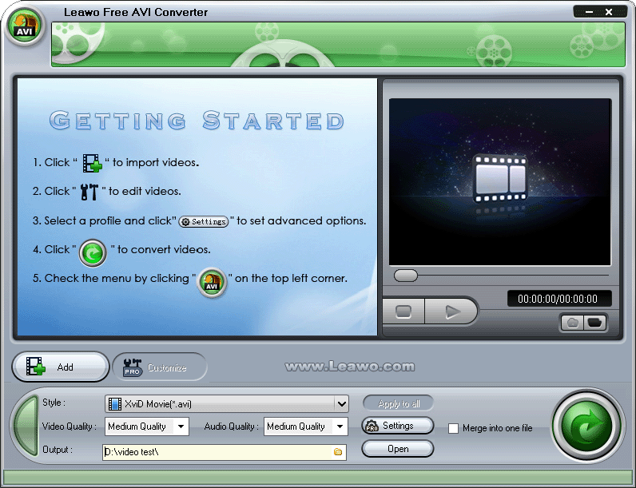This screenshot has height=488, width=636.
Task: Toggle the Merge into one file checkbox
Action: coord(454,428)
